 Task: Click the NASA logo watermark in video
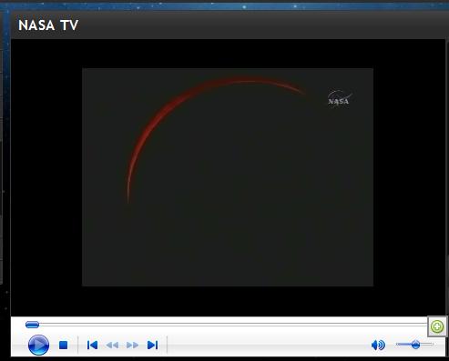pyautogui.click(x=340, y=98)
